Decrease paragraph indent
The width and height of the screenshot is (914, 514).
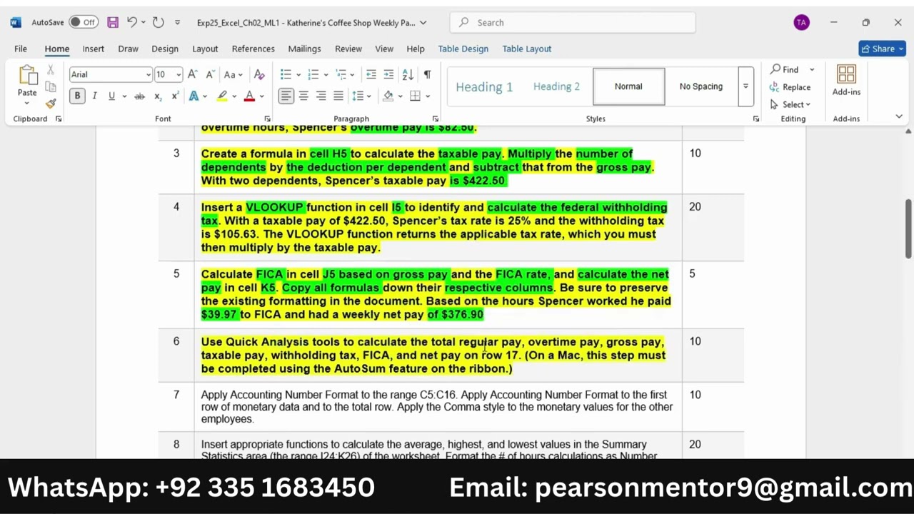click(371, 74)
